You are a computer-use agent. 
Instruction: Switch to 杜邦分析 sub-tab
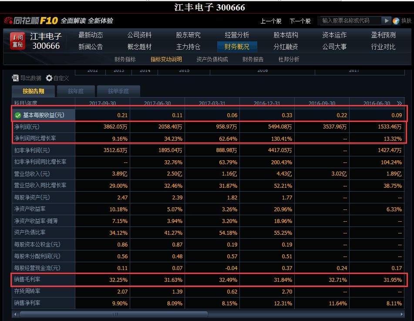[x=289, y=59]
